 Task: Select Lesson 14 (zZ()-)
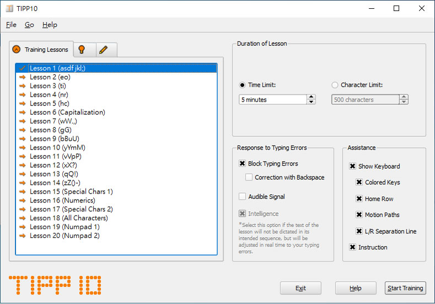pyautogui.click(x=116, y=183)
